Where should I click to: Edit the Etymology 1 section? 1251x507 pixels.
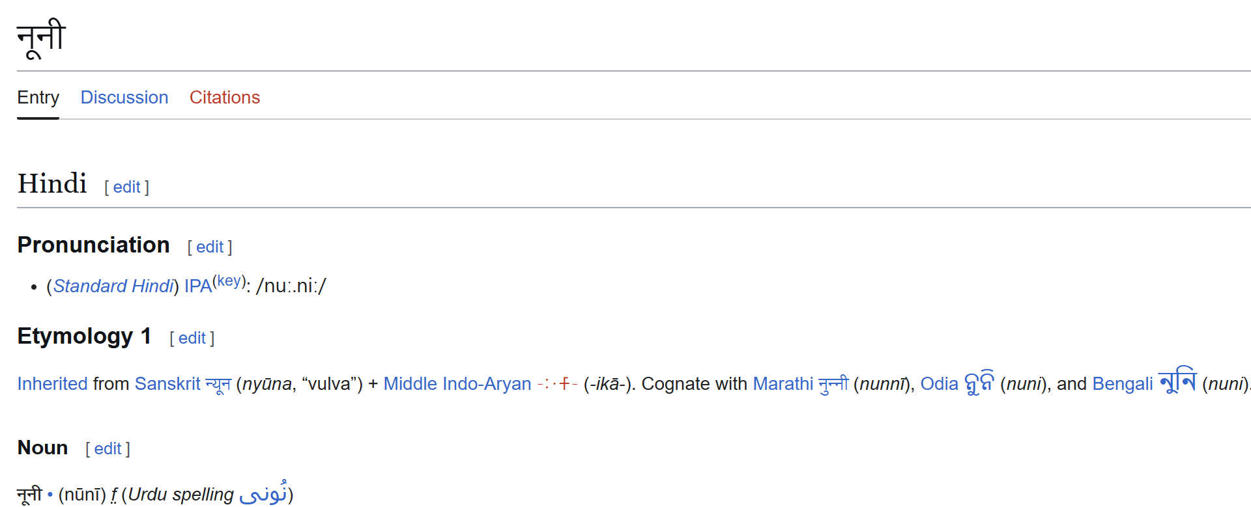[192, 338]
